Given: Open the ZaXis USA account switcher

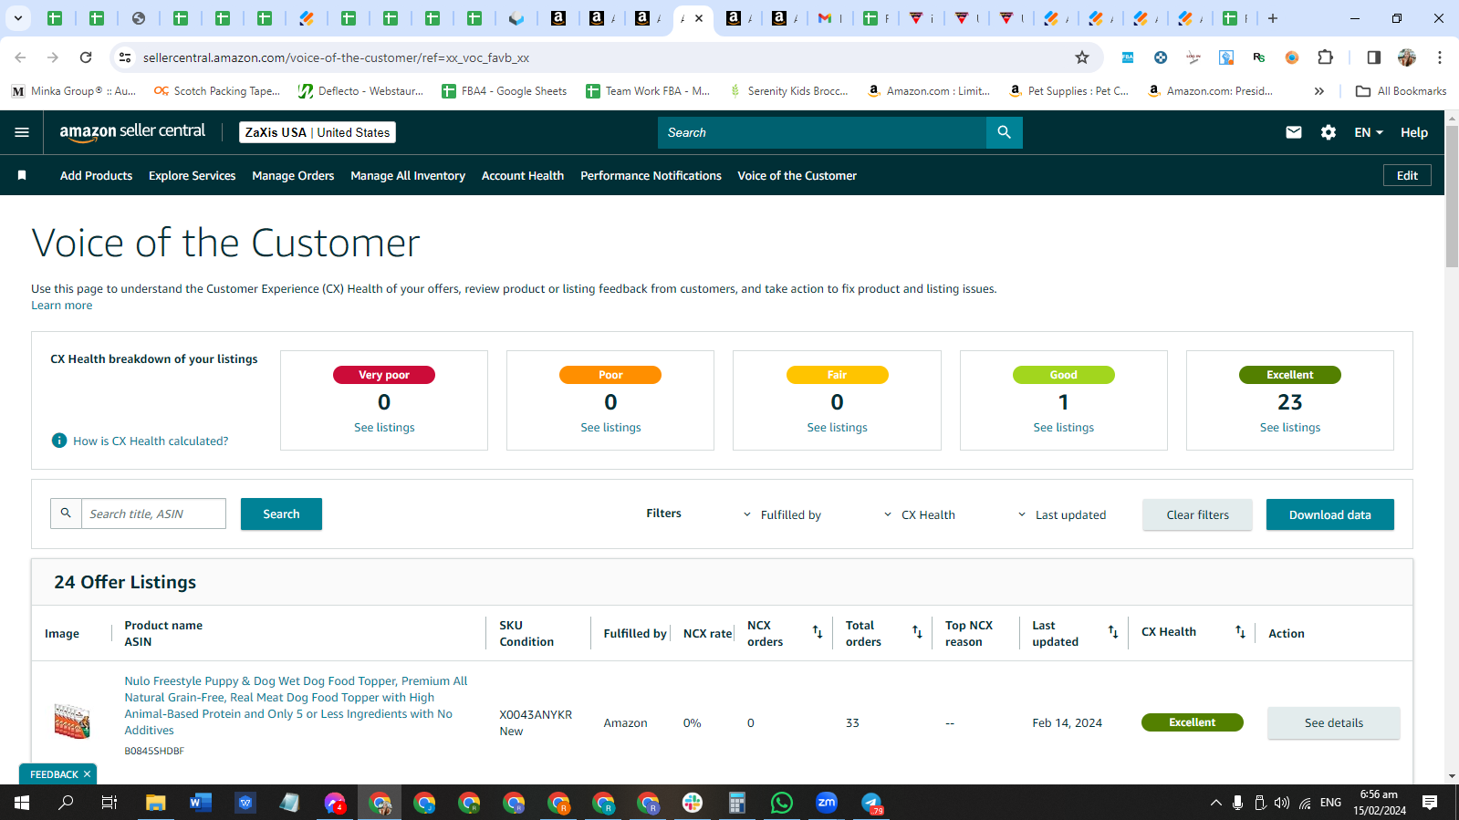Looking at the screenshot, I should click(318, 132).
